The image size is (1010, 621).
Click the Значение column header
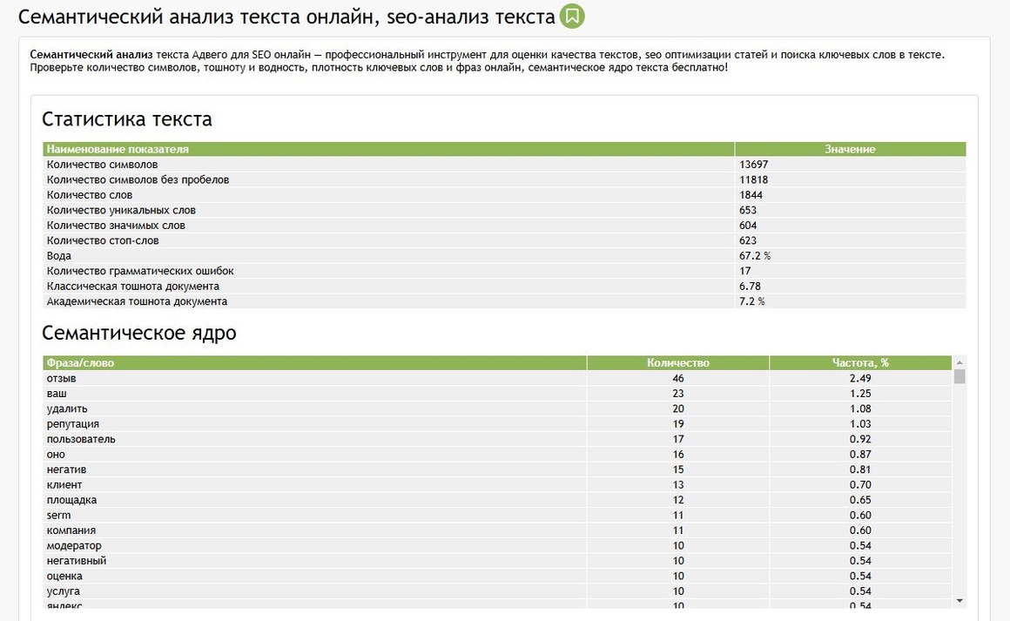[851, 149]
